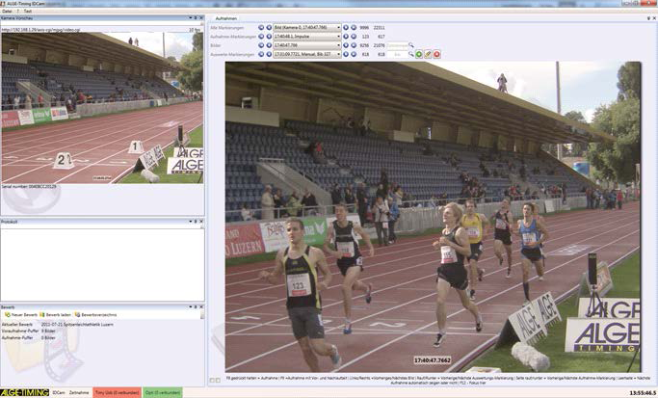Click the first small toggle below the photo

click(212, 380)
